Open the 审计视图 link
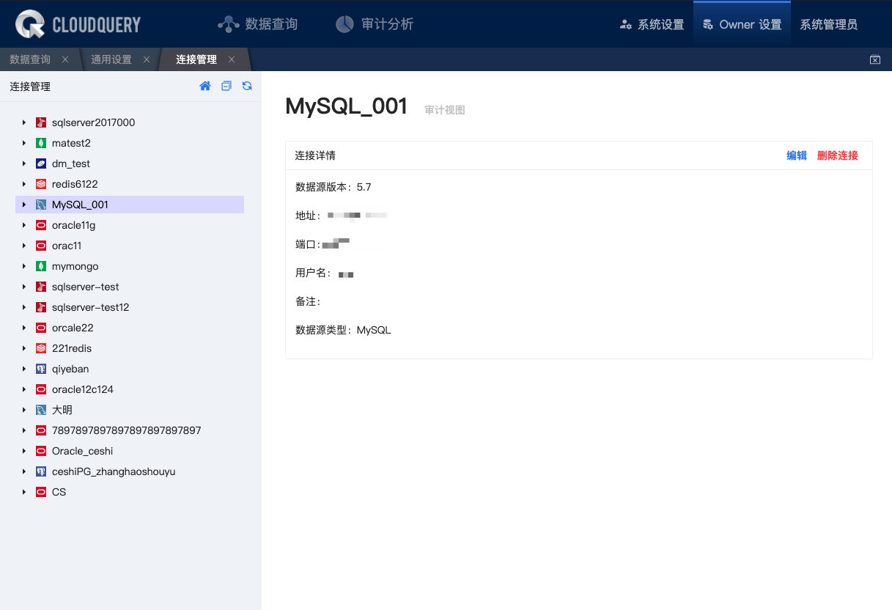 click(445, 110)
